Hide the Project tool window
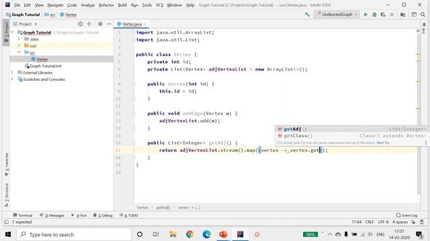 [109, 24]
